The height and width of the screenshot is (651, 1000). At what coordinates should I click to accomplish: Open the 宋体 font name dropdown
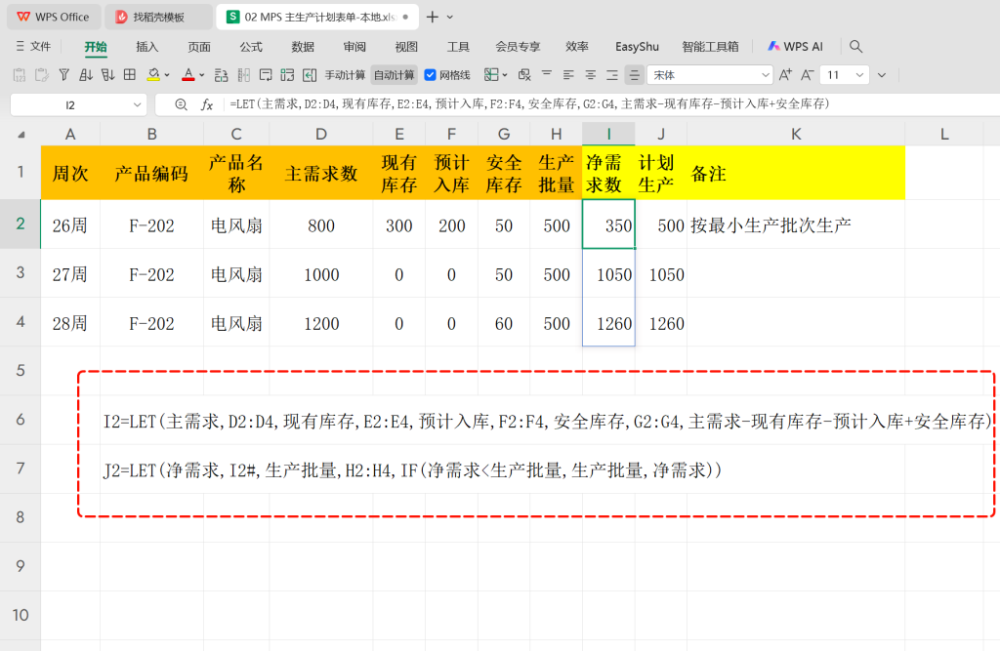(x=766, y=75)
